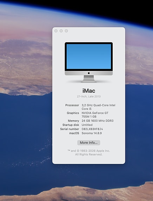The image size is (153, 201).
Task: Click the gray zoom window button
Action: (66, 31)
